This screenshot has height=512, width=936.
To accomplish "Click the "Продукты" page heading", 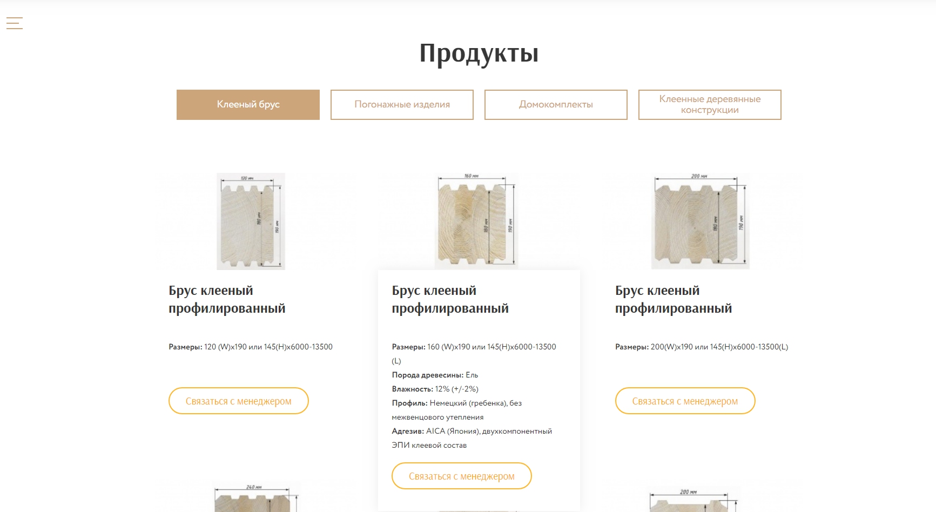I will tap(479, 53).
